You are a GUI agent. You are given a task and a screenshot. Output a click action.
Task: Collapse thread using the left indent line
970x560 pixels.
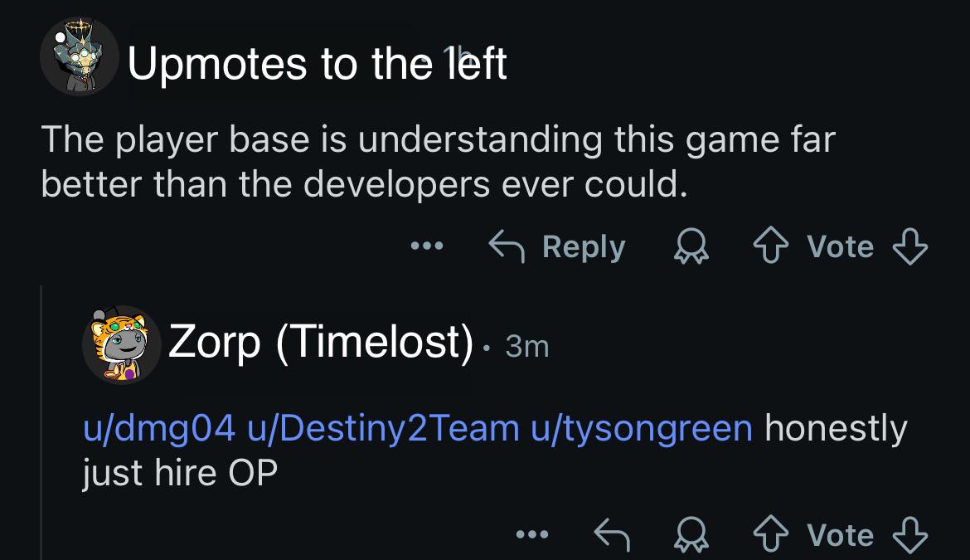click(x=41, y=422)
